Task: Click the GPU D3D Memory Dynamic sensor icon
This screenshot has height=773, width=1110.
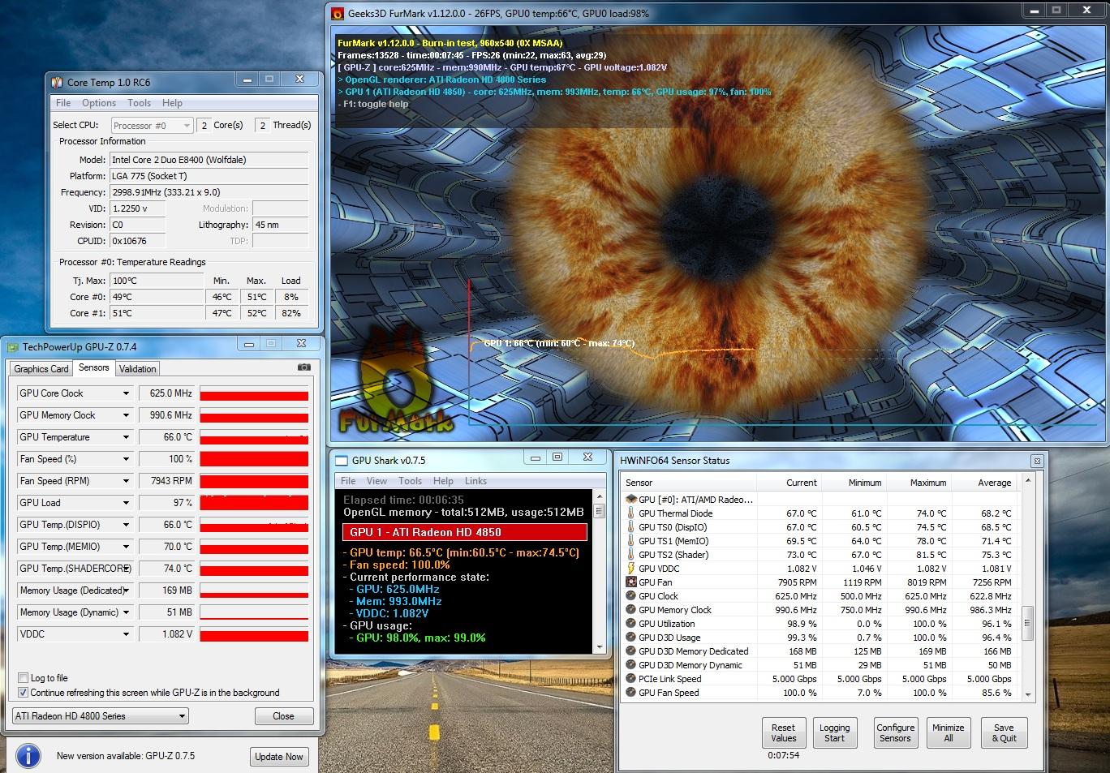Action: coord(630,665)
